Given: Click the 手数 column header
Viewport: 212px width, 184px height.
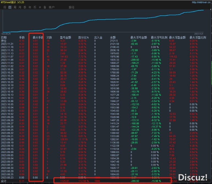Looking at the screenshot, I should (x=22, y=37).
